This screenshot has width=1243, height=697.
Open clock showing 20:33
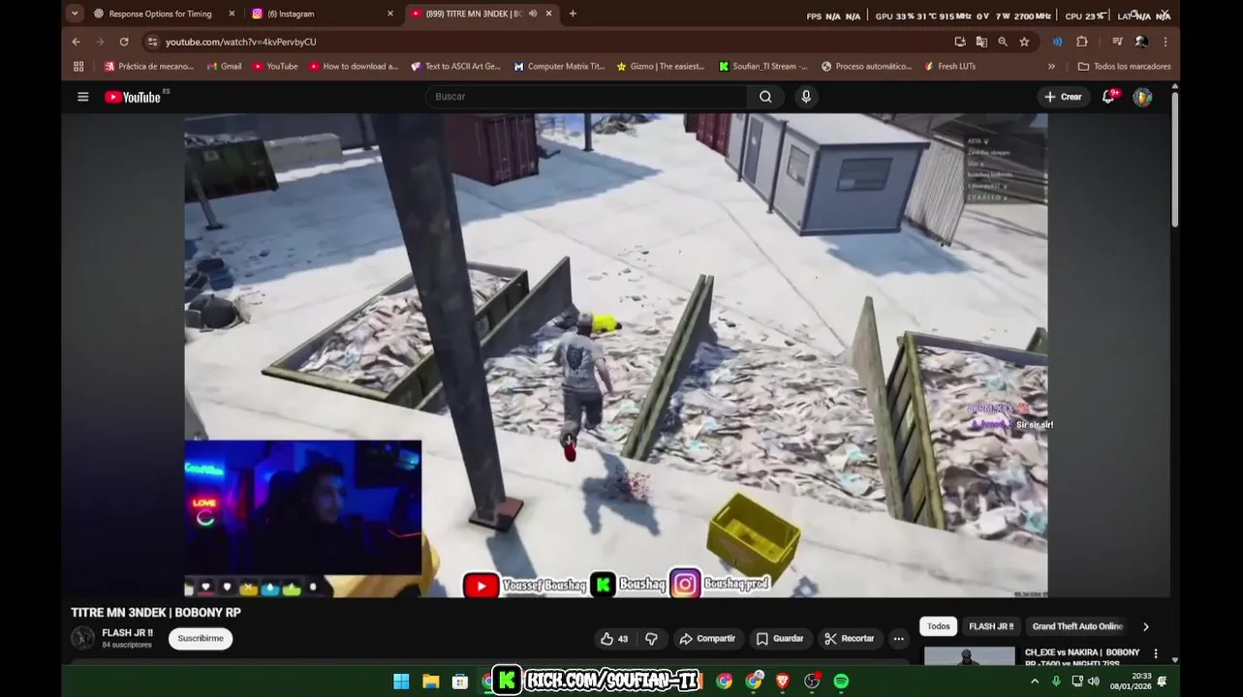(1131, 682)
